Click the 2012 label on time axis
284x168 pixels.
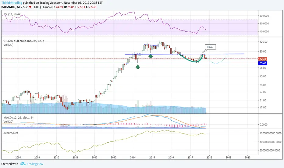tap(94, 158)
